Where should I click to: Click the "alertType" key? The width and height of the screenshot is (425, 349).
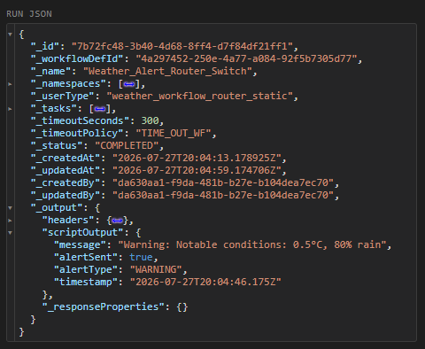coord(86,269)
